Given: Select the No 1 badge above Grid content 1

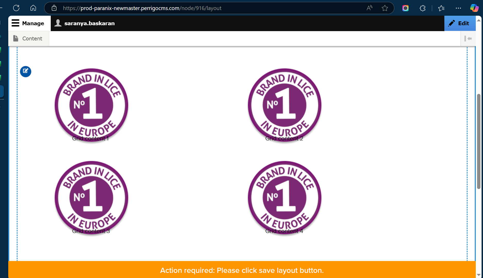Looking at the screenshot, I should click(x=91, y=105).
